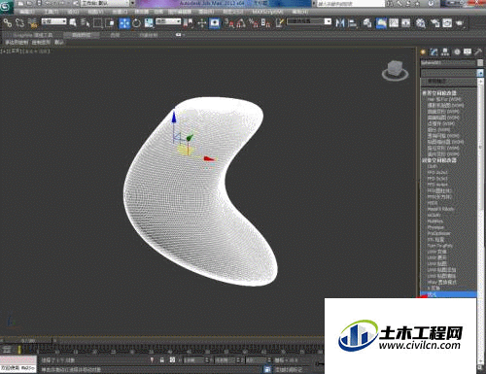
Task: Choose the MultiRes modifier in list
Action: point(435,221)
